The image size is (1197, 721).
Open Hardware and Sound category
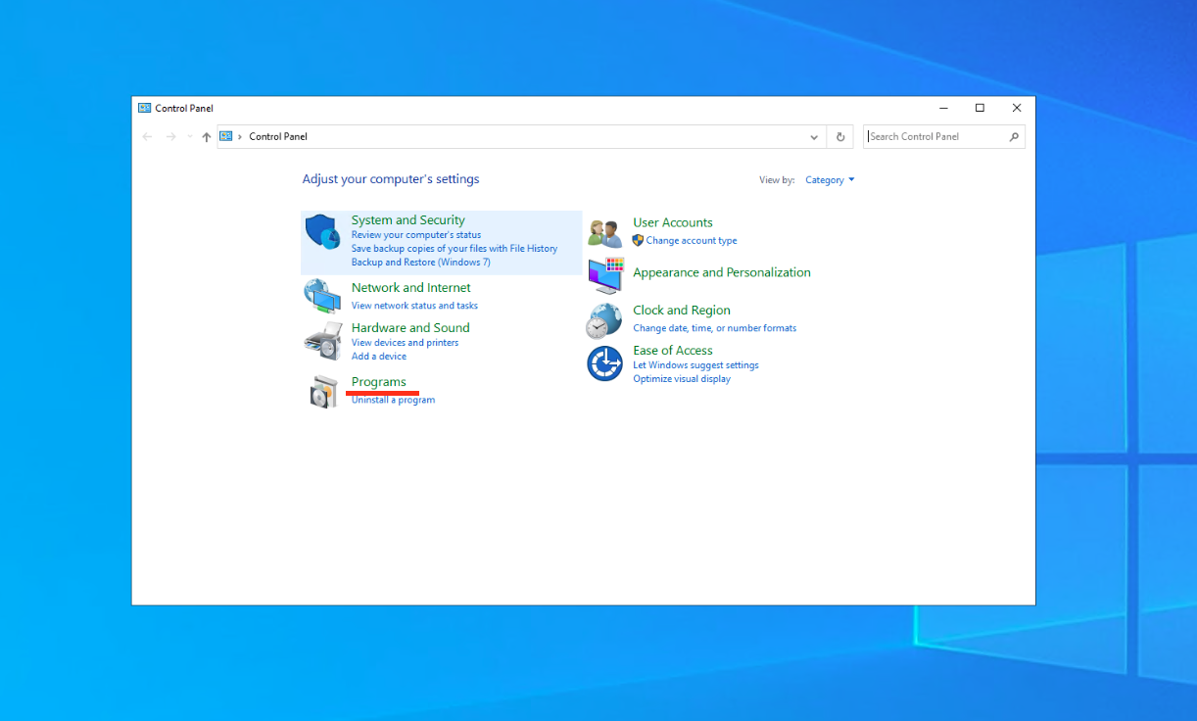410,328
